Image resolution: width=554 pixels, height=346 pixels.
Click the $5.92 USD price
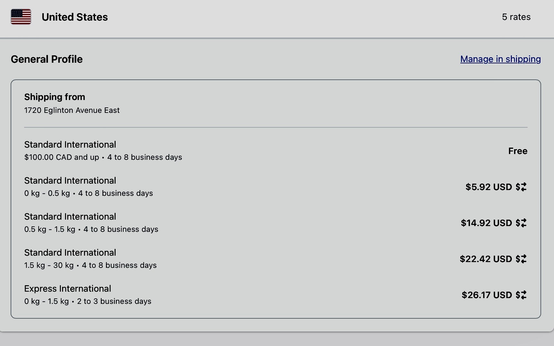[x=488, y=187]
